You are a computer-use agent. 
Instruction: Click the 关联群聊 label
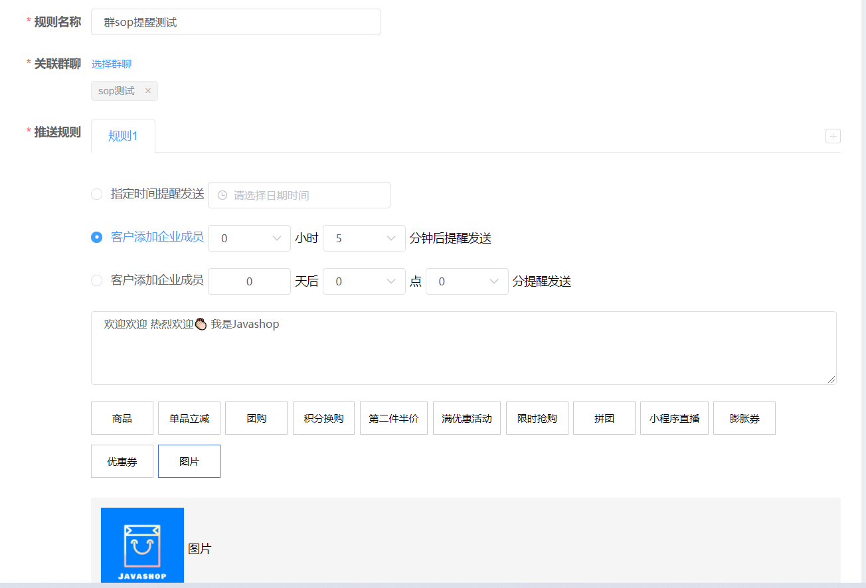point(58,64)
